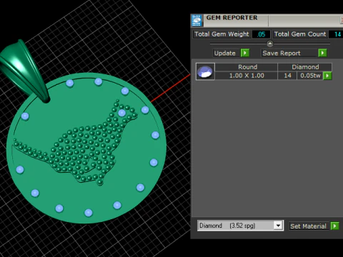Select the Round cell in the gem table
The image size is (343, 257).
(247, 67)
